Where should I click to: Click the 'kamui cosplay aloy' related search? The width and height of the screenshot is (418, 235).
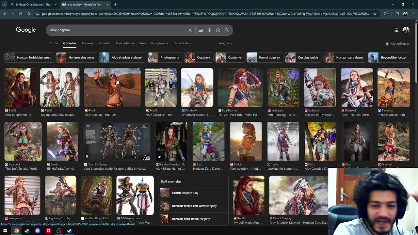(193, 193)
